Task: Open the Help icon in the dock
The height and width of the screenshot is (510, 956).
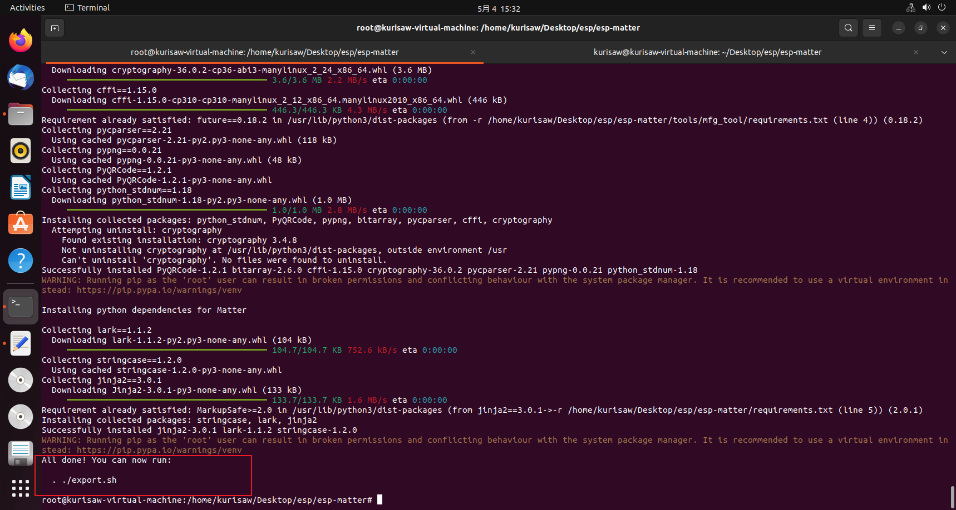Action: (x=21, y=261)
